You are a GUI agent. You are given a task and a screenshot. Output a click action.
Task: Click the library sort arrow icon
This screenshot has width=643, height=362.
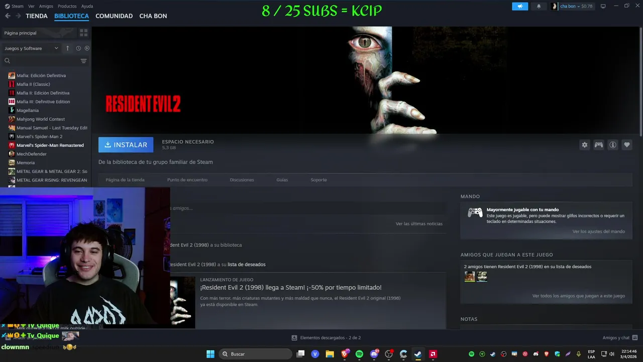tap(67, 48)
